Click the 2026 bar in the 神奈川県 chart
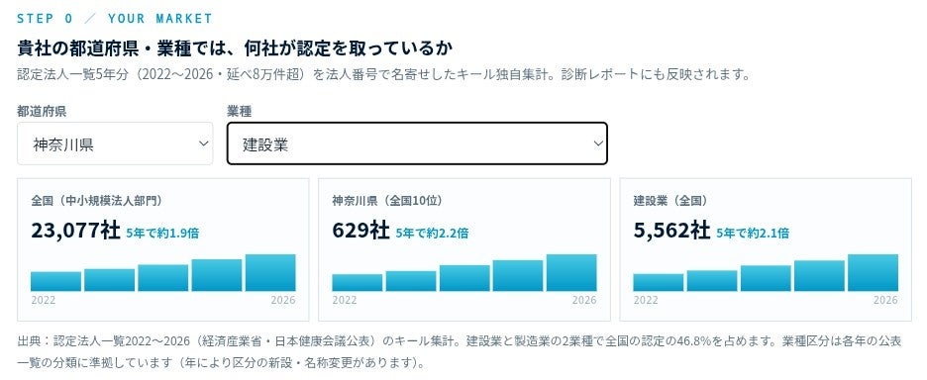 coord(571,272)
